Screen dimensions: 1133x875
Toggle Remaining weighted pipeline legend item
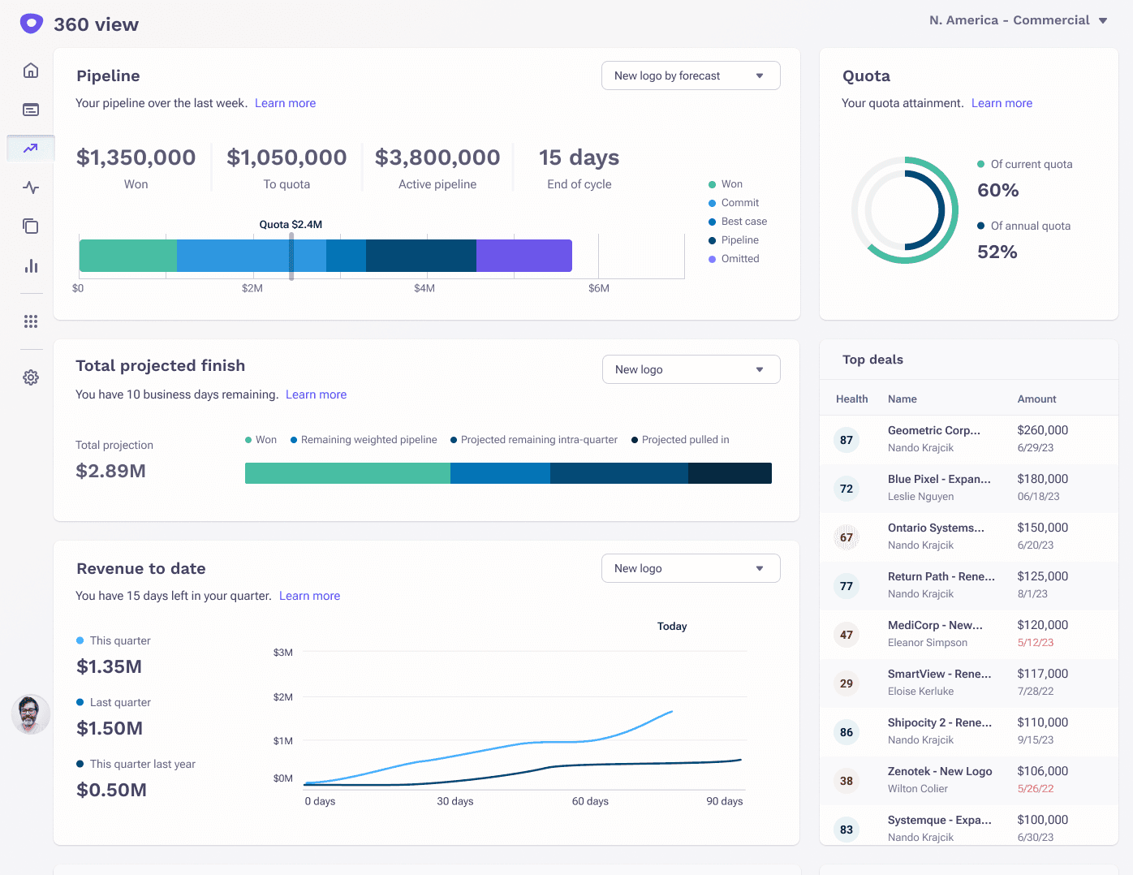point(363,439)
